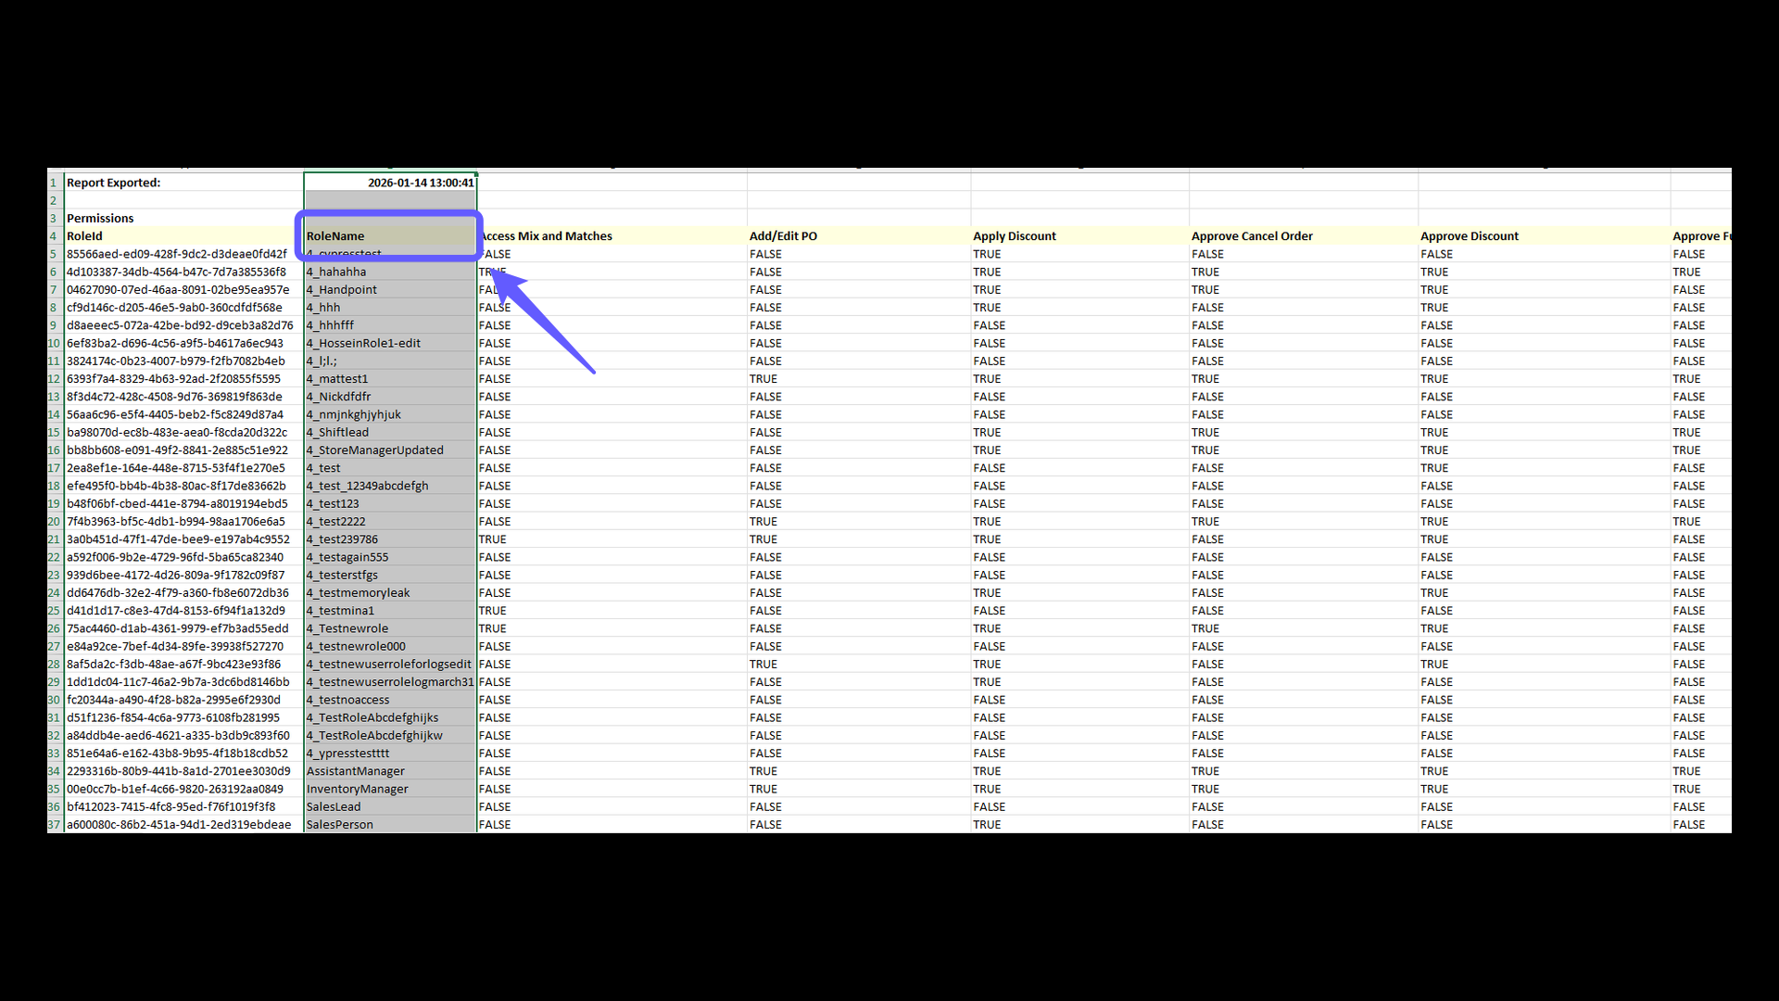Select row 37 via its row number

[53, 824]
